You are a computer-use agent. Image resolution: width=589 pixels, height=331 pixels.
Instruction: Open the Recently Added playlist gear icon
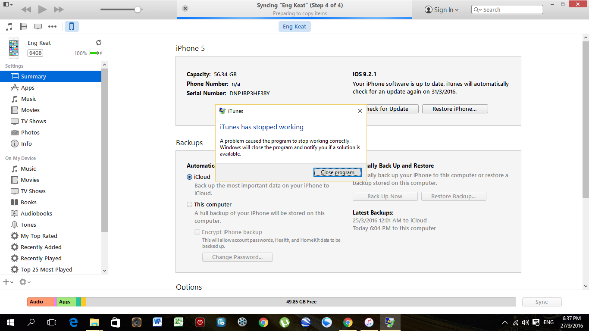[15, 247]
